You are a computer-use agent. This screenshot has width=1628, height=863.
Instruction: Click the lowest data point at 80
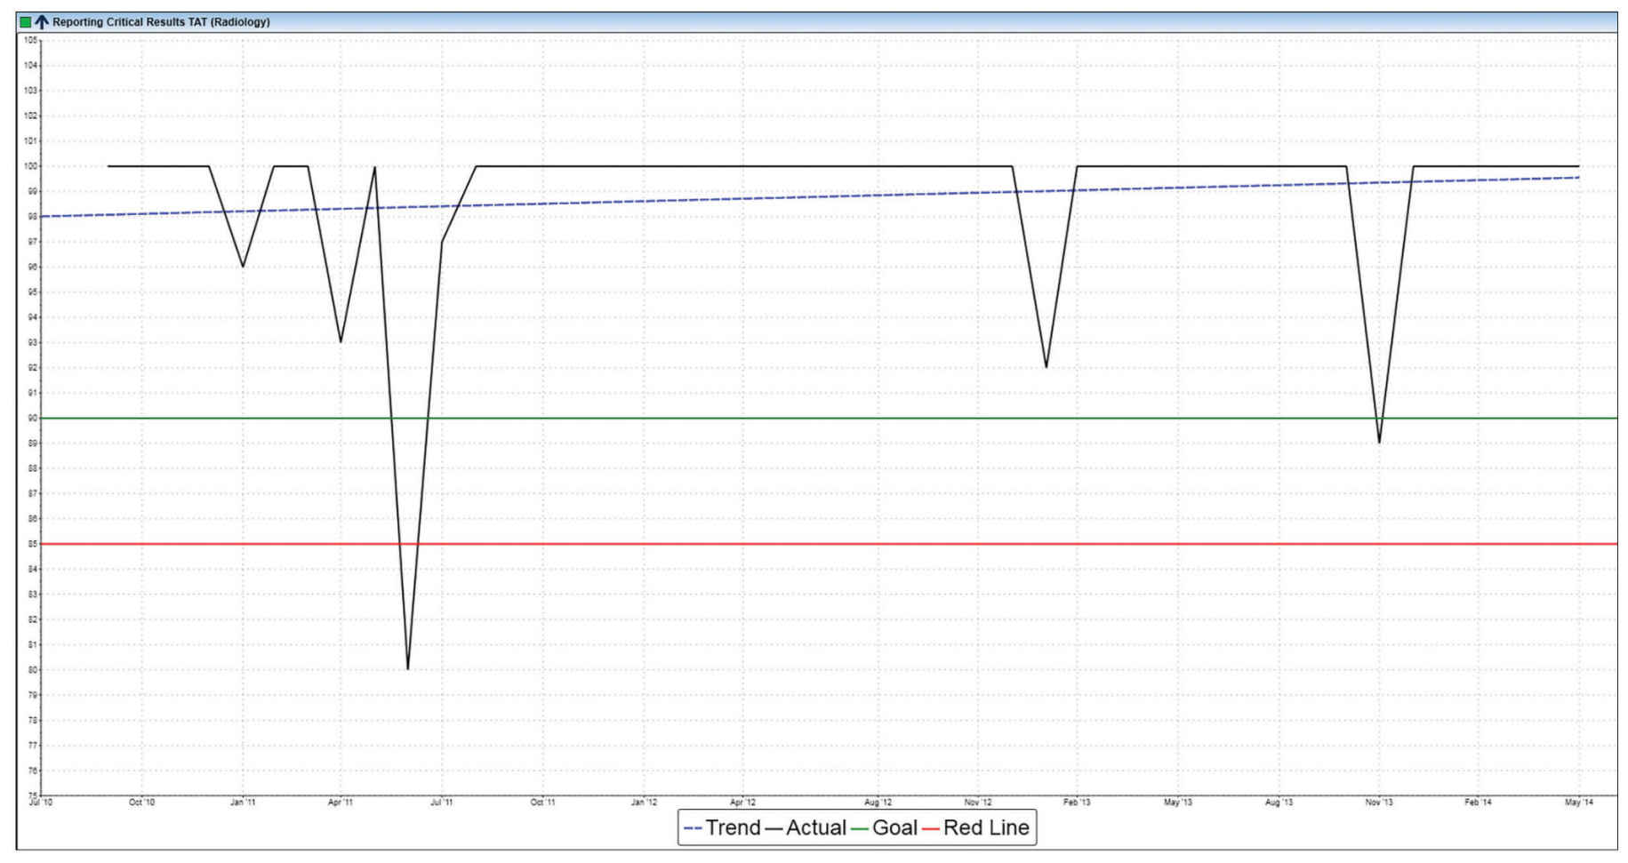point(408,668)
